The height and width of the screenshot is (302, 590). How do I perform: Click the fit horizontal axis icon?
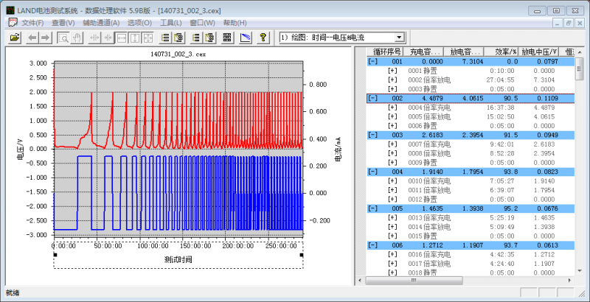point(122,38)
